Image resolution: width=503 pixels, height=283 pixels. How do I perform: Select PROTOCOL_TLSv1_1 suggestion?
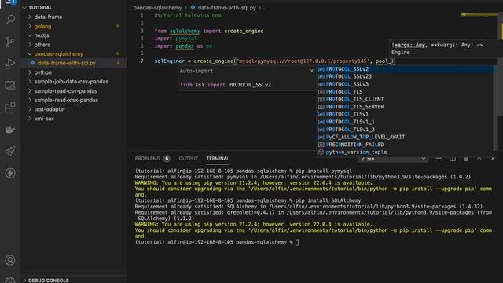405,122
